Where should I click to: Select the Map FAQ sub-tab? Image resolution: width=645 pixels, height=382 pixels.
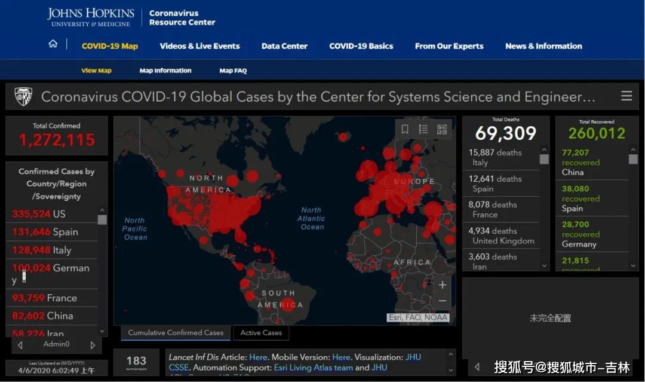tap(233, 71)
